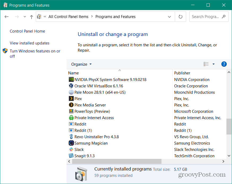
Task: Expand the address bar history dropdown
Action: click(169, 17)
